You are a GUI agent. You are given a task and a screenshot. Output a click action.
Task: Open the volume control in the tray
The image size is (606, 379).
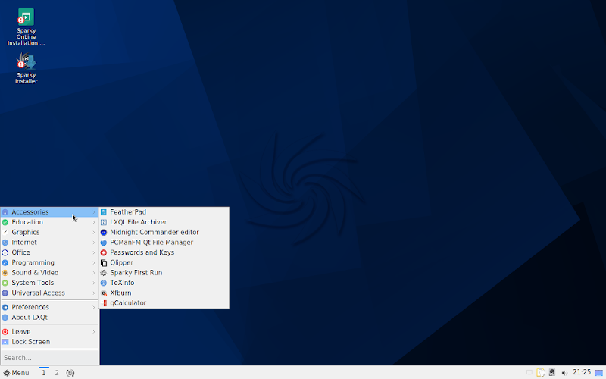coord(564,373)
